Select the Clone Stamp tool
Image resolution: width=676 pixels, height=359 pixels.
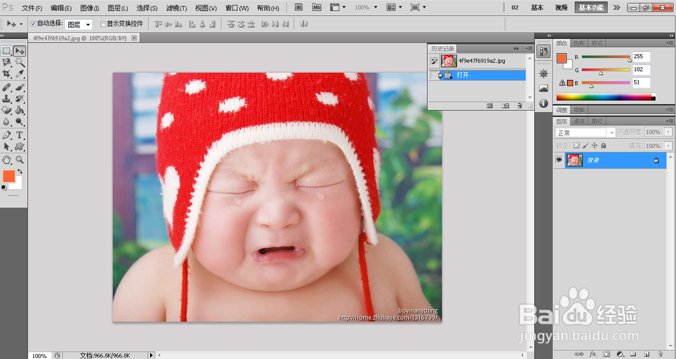pos(6,99)
